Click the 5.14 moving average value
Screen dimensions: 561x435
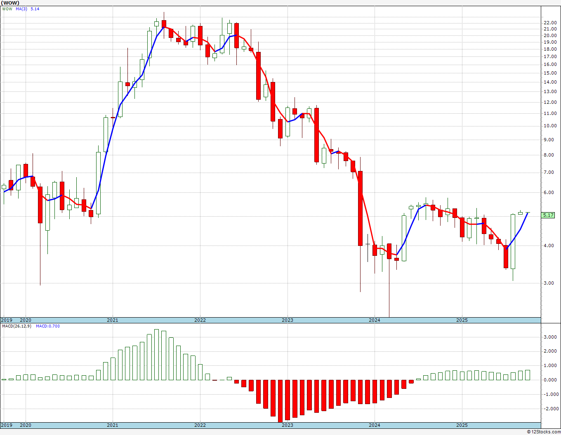(35, 9)
